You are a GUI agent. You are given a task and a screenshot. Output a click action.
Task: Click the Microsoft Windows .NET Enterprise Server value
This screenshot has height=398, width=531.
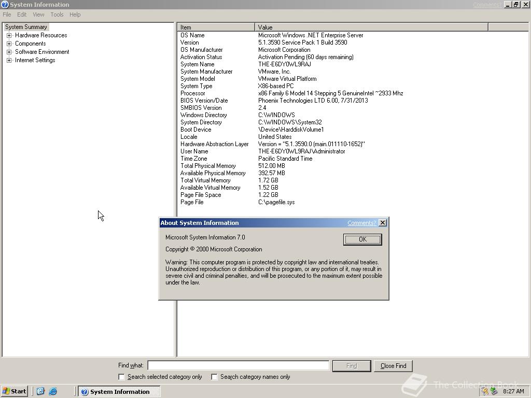(x=311, y=35)
